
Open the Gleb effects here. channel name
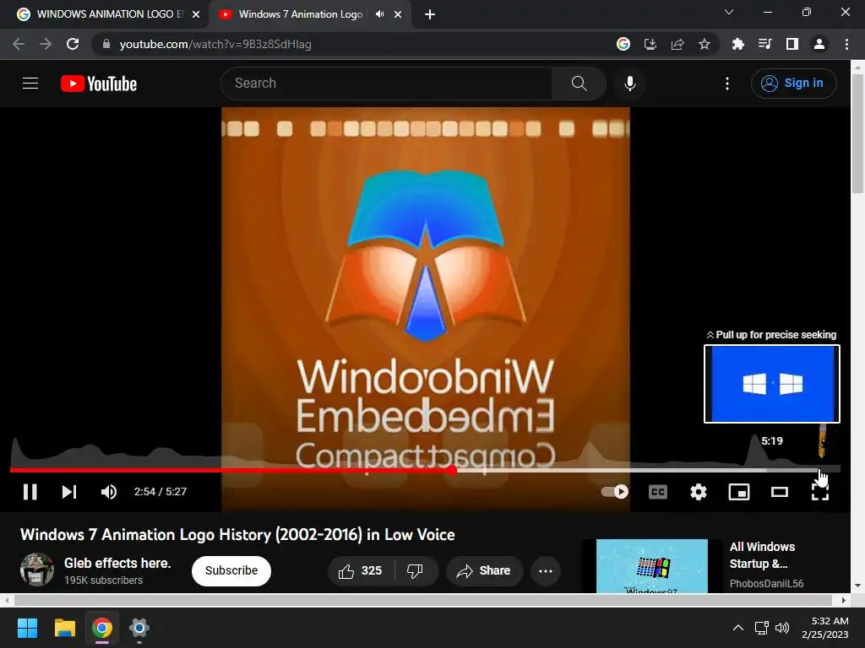click(x=117, y=563)
